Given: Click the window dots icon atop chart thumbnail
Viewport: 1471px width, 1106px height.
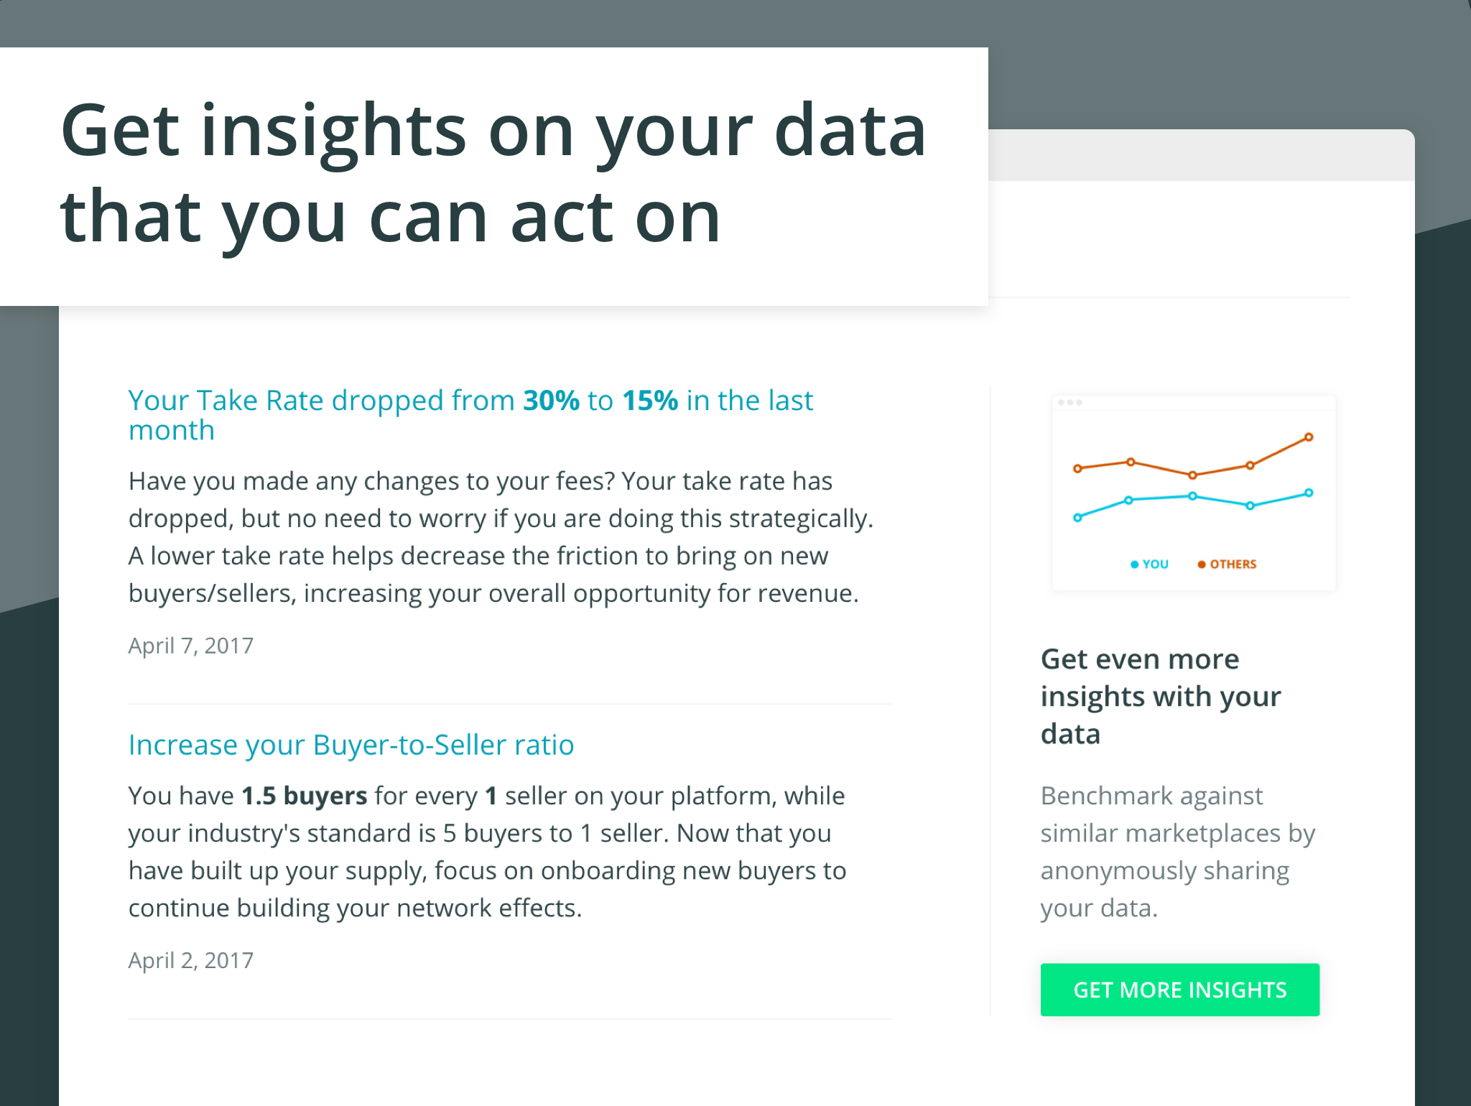Looking at the screenshot, I should [1070, 403].
